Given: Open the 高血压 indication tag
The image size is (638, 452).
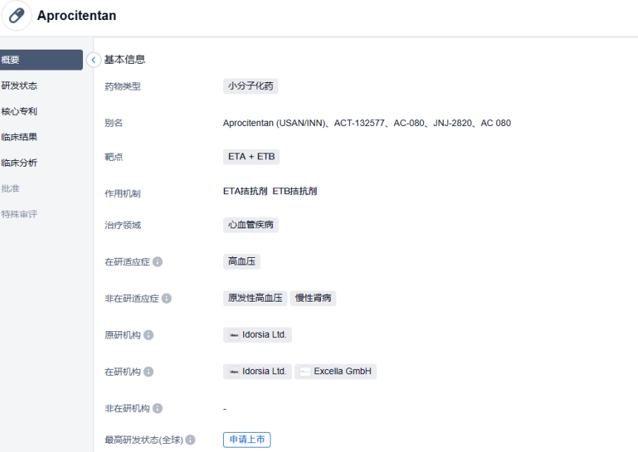Looking at the screenshot, I should pos(242,262).
